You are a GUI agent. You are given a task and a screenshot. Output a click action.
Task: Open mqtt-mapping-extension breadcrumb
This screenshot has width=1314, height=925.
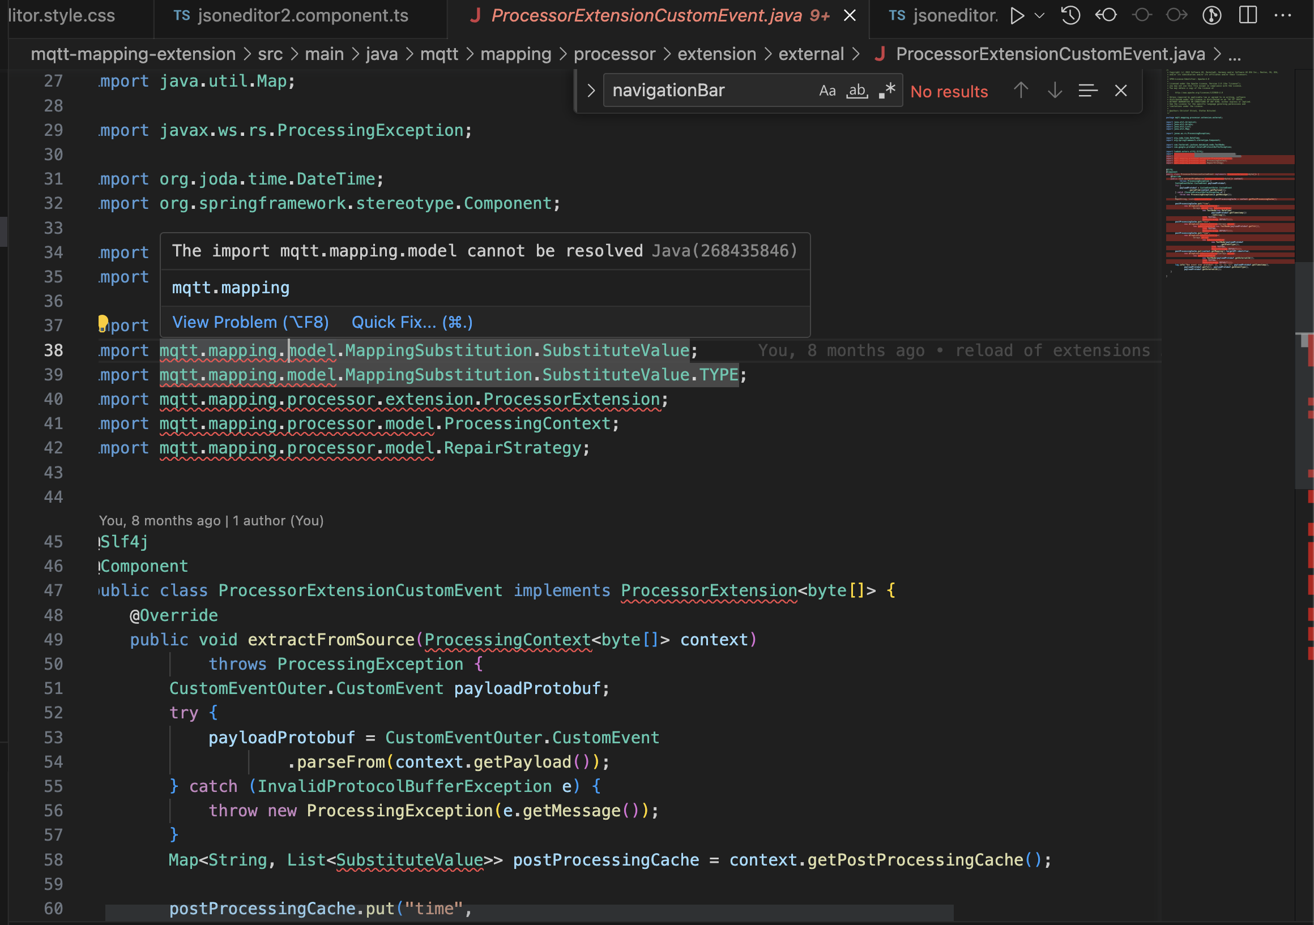click(x=133, y=54)
